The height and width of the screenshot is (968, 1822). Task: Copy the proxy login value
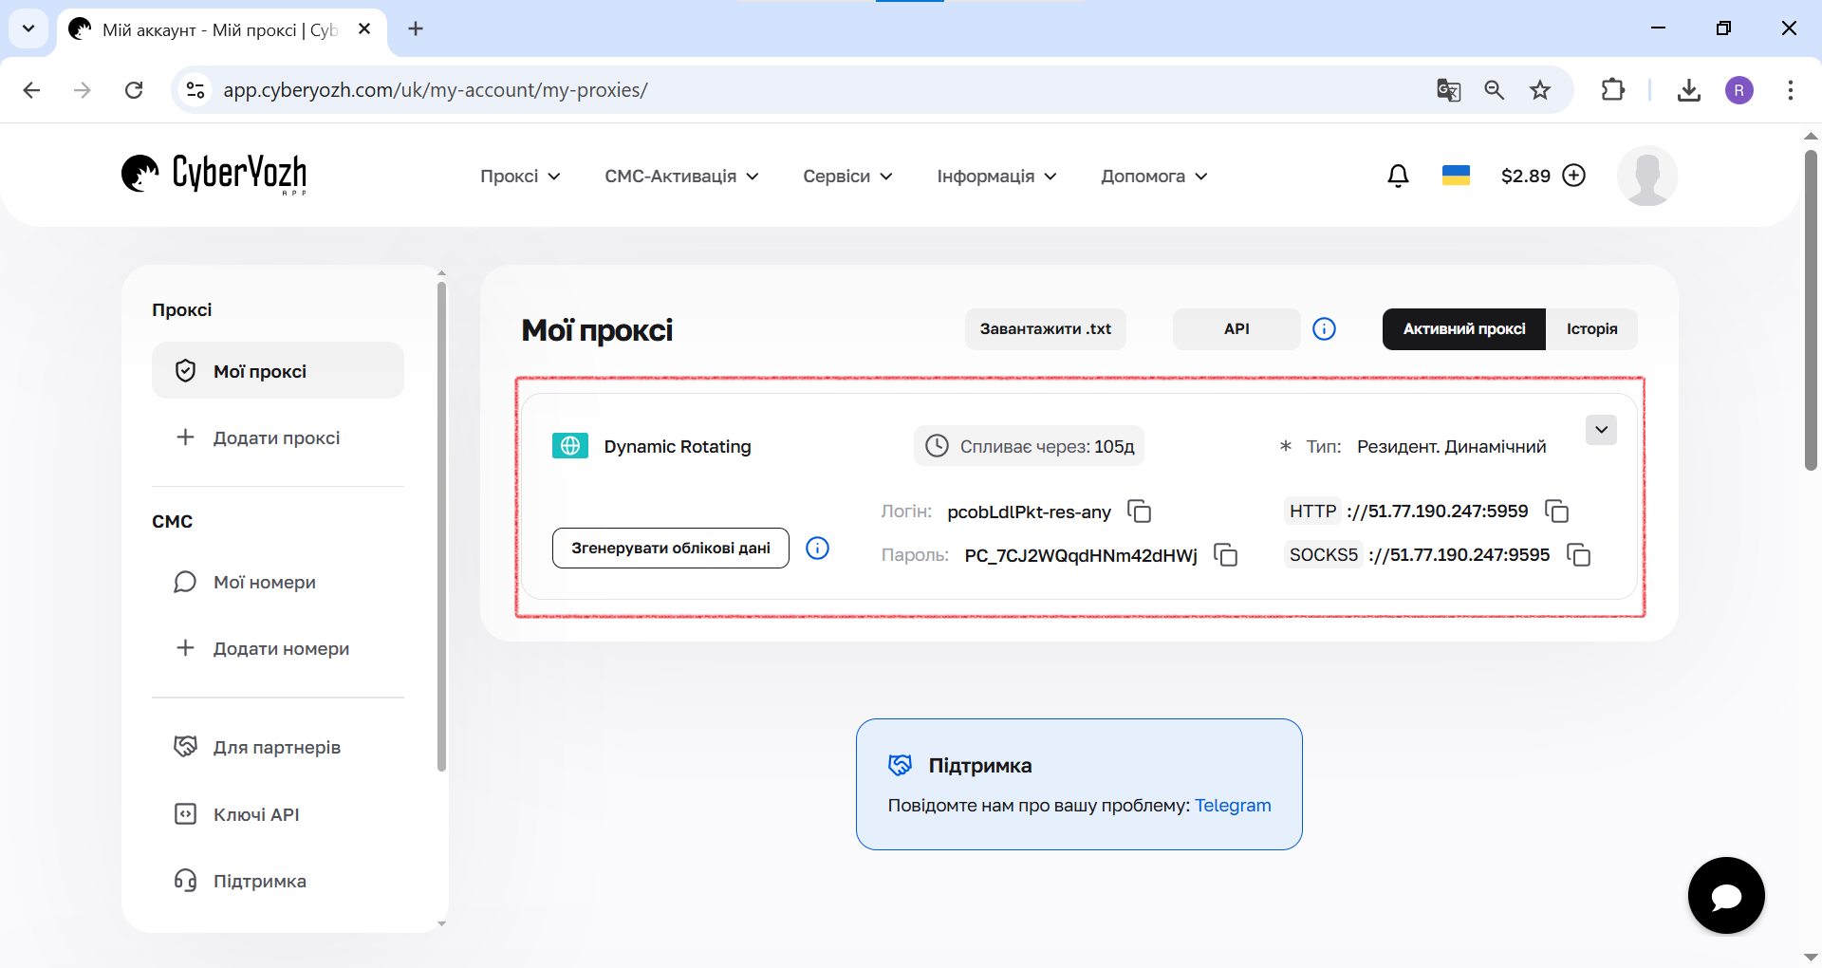click(x=1139, y=512)
